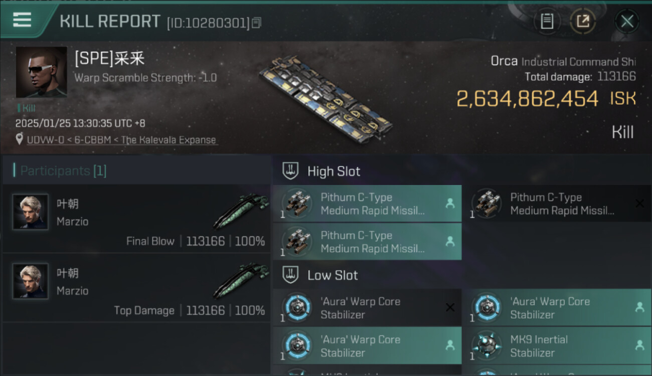The width and height of the screenshot is (652, 376).
Task: Open UDVW-0 system location link
Action: (42, 140)
